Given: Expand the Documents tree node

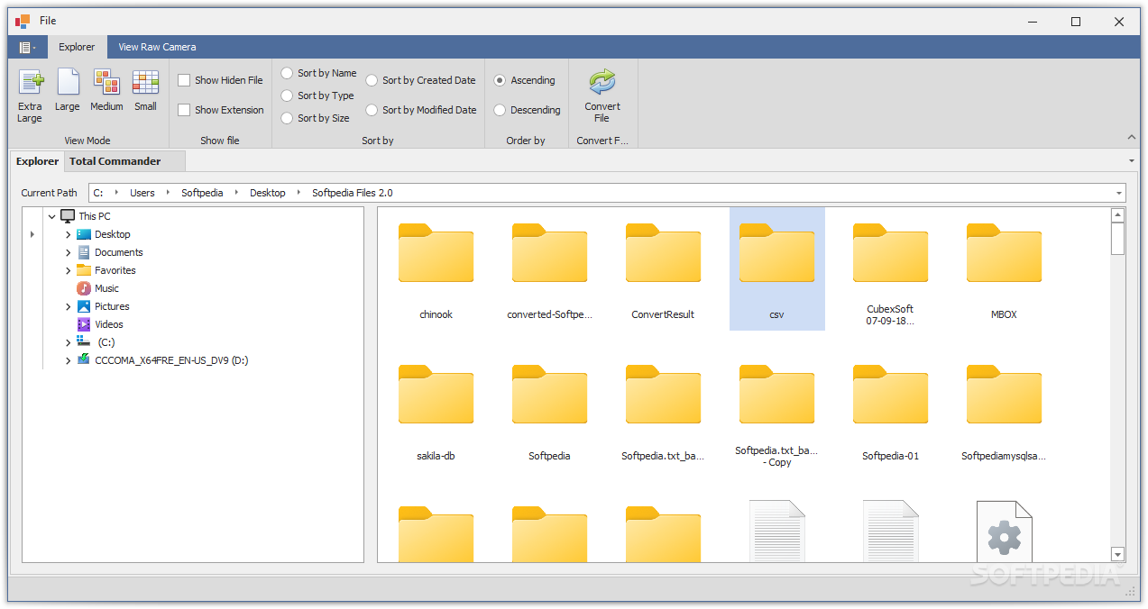Looking at the screenshot, I should pyautogui.click(x=68, y=252).
